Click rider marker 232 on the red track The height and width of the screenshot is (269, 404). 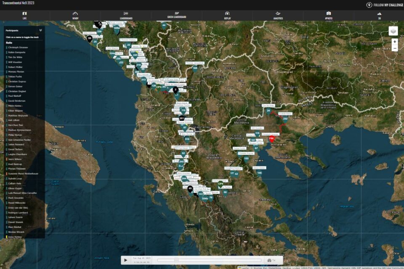pyautogui.click(x=285, y=119)
